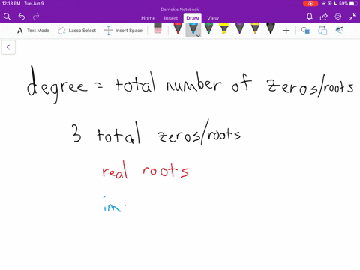Go back with the chevron button
The width and height of the screenshot is (360, 270).
(8, 47)
